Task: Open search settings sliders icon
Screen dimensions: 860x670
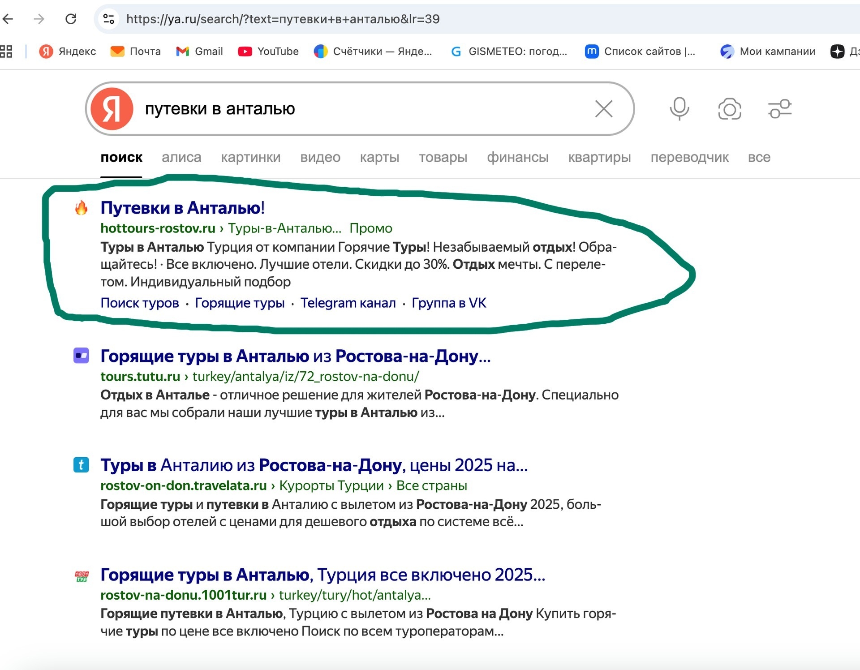Action: click(x=780, y=109)
